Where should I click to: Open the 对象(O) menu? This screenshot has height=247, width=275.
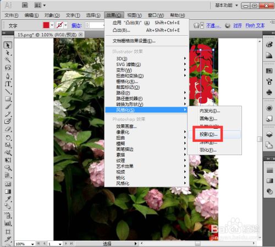tap(52, 15)
